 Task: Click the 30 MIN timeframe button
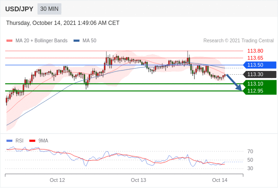tap(49, 9)
